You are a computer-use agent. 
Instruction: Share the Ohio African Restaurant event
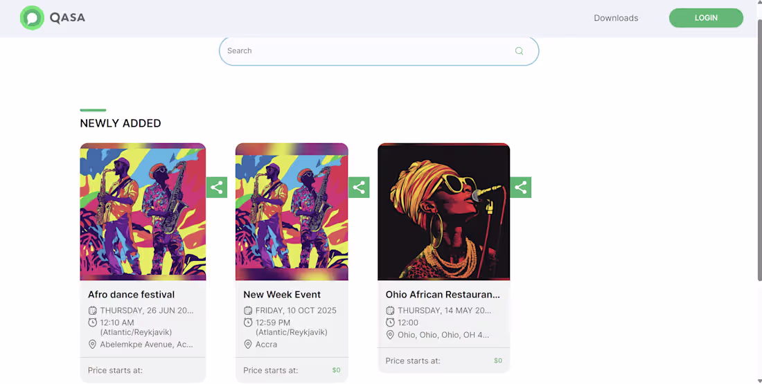pos(520,188)
